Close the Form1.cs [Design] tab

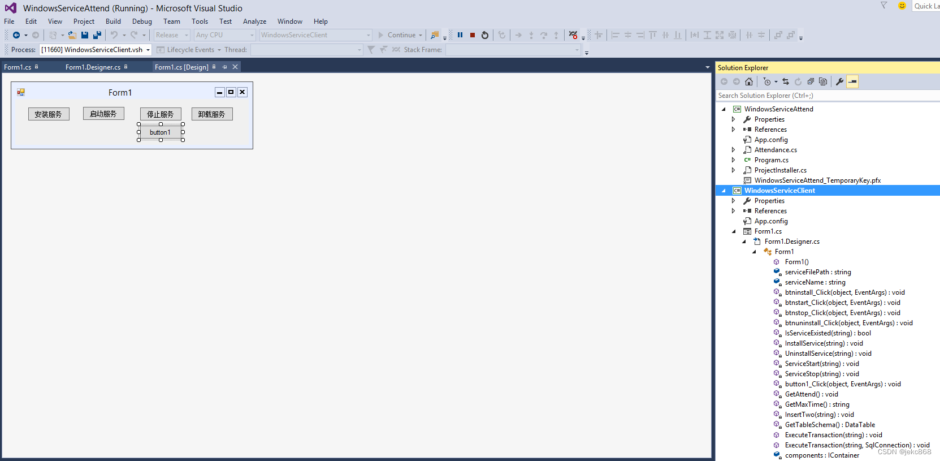(235, 67)
